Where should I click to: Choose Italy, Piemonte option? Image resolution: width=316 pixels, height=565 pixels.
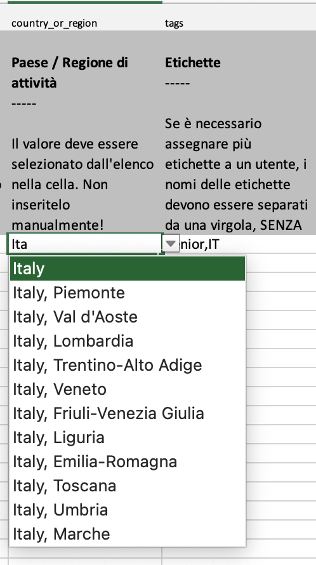click(x=128, y=293)
